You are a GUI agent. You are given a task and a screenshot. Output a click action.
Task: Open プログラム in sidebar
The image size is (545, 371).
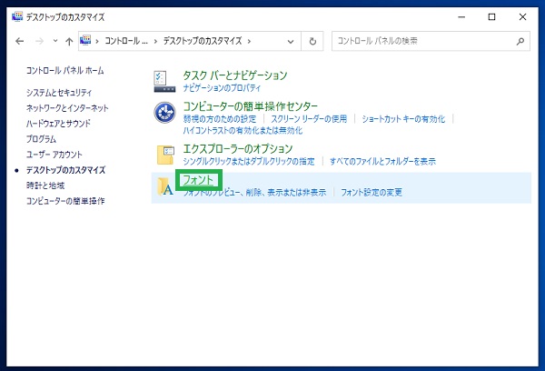tap(41, 139)
